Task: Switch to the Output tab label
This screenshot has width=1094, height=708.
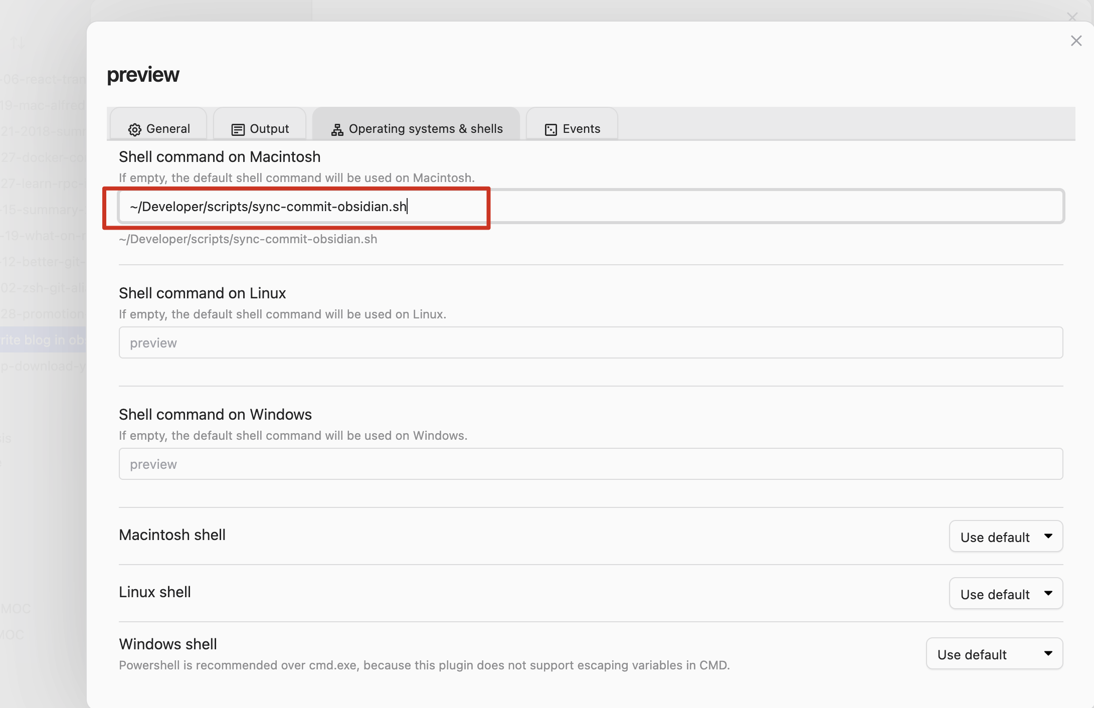Action: pyautogui.click(x=269, y=129)
